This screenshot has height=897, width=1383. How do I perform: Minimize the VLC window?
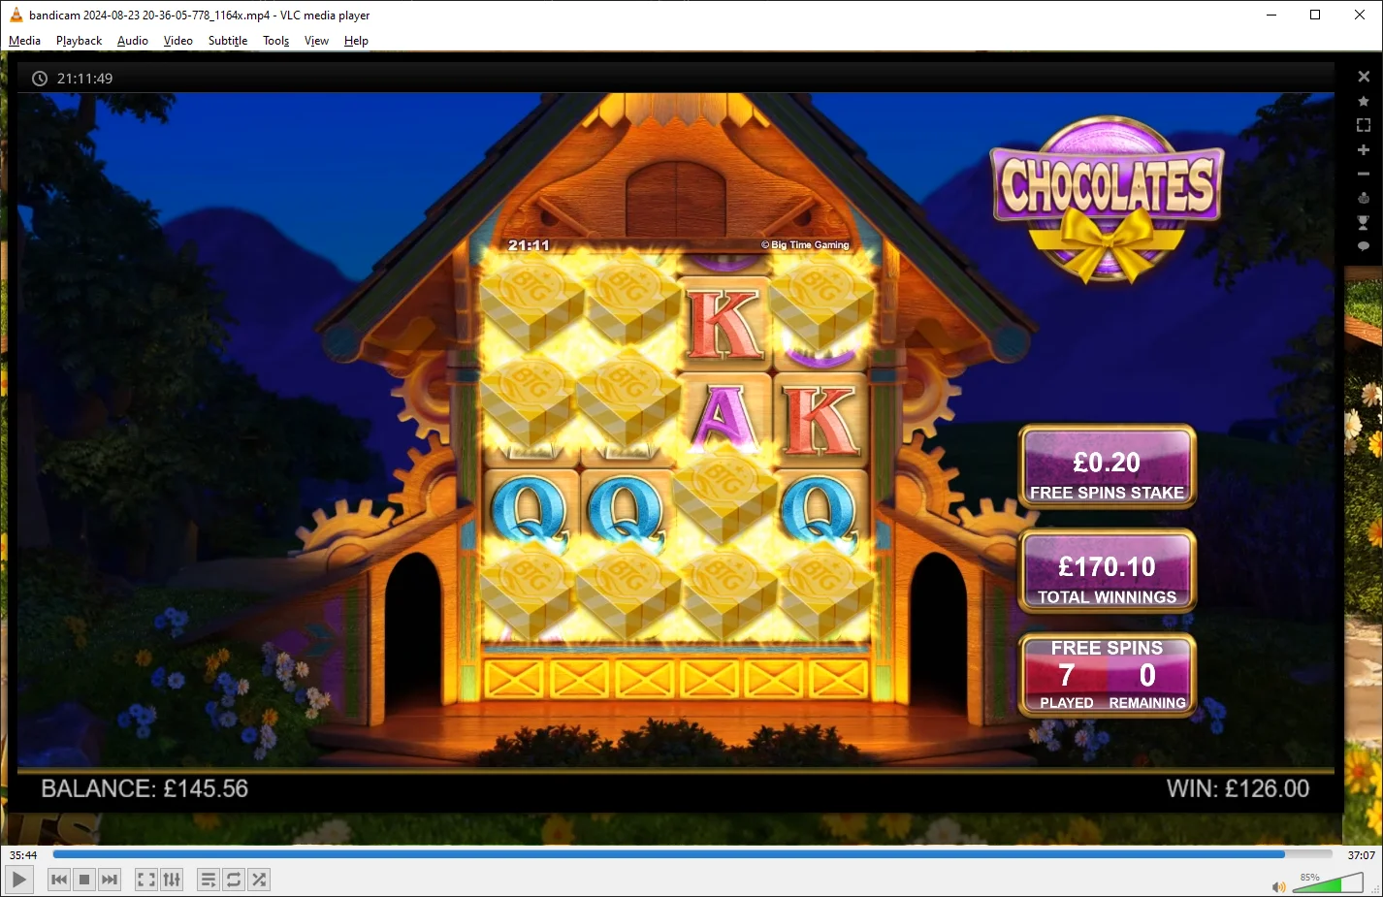(1271, 15)
